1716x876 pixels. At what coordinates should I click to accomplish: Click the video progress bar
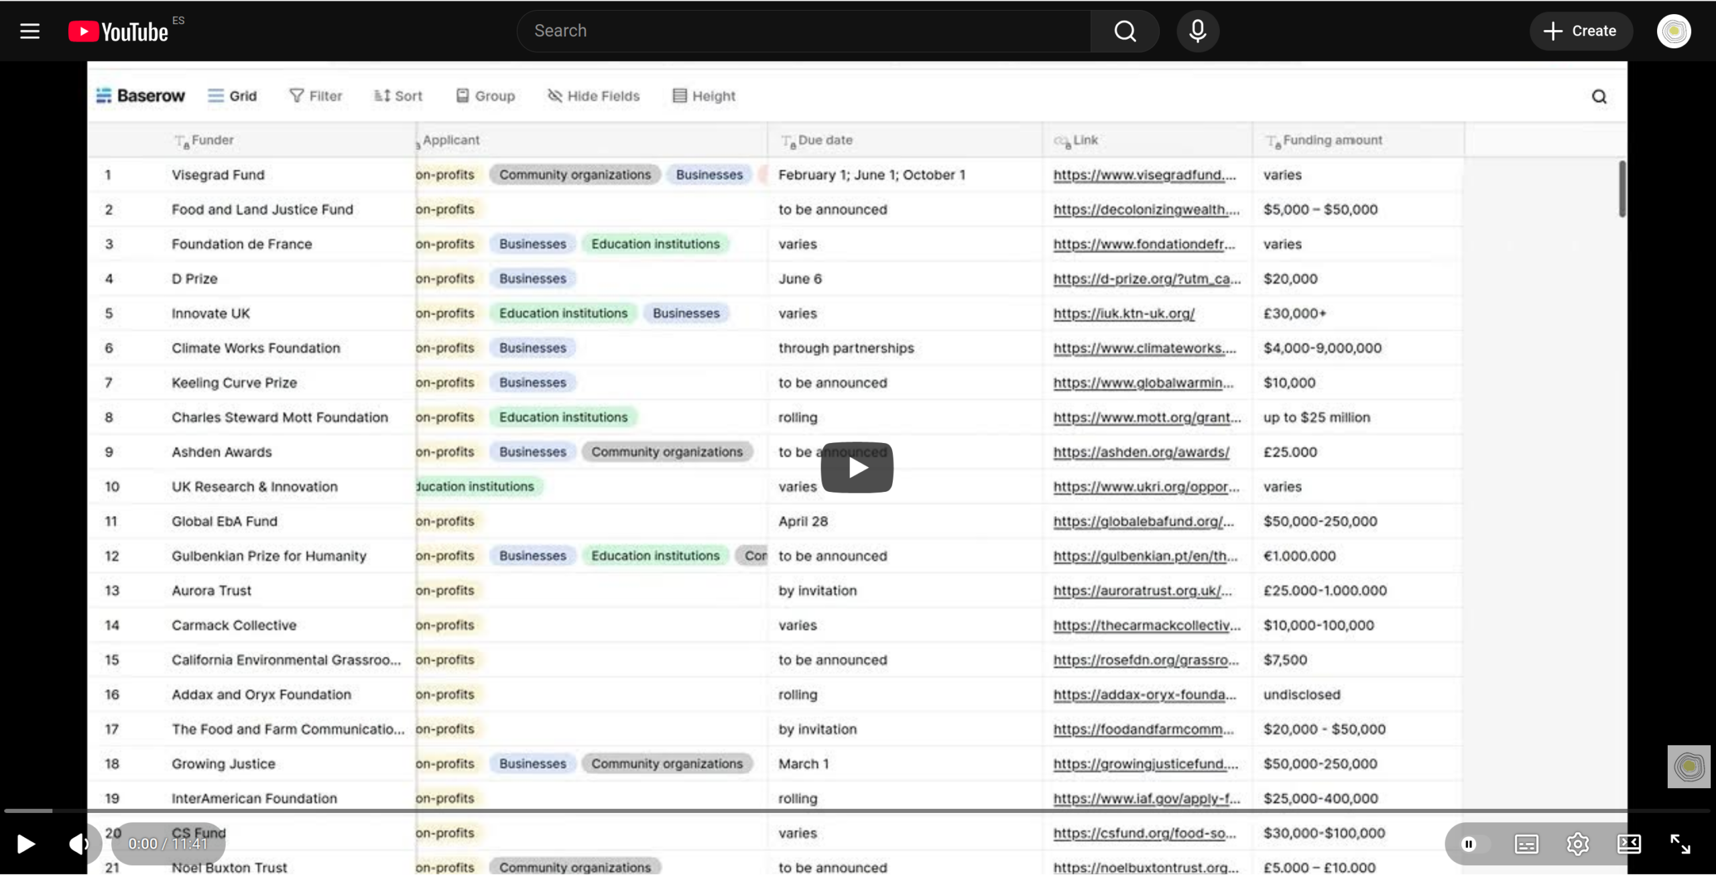[858, 811]
